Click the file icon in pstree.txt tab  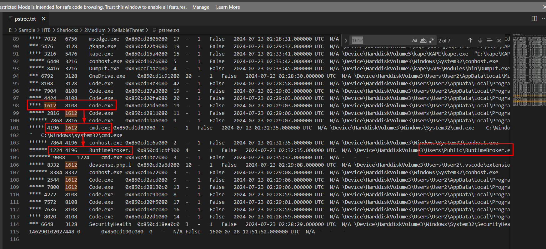point(11,19)
